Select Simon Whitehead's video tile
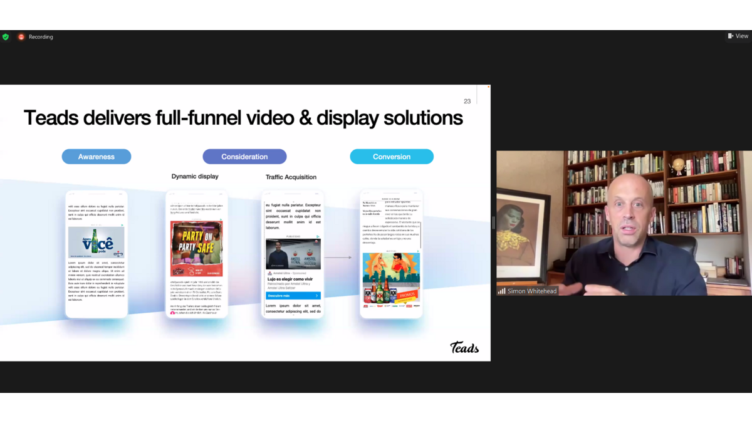This screenshot has width=752, height=423. pos(624,222)
